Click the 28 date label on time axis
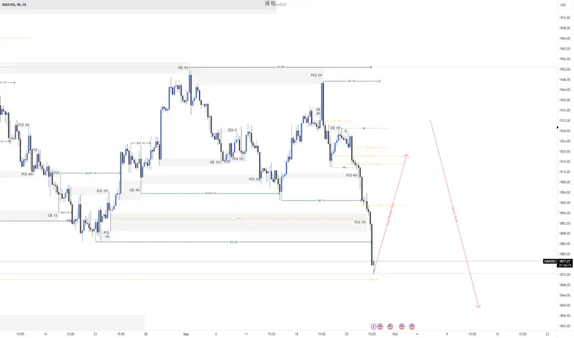The width and height of the screenshot is (574, 338). point(146,334)
